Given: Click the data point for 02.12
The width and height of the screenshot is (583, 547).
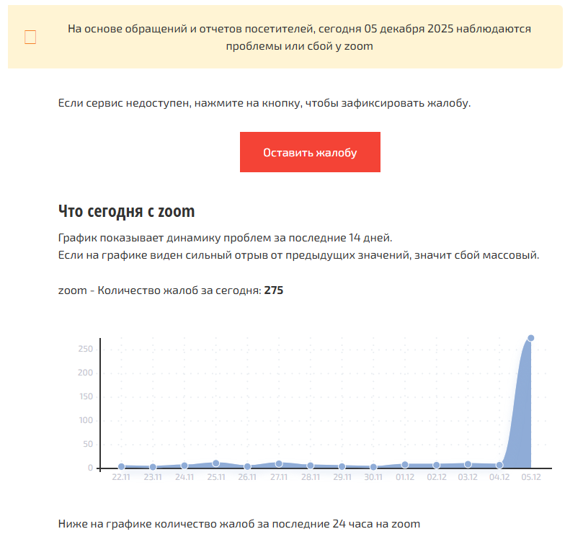Looking at the screenshot, I should pos(436,465).
